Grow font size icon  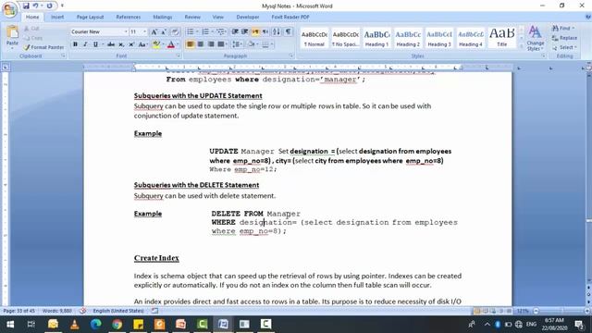(x=154, y=32)
